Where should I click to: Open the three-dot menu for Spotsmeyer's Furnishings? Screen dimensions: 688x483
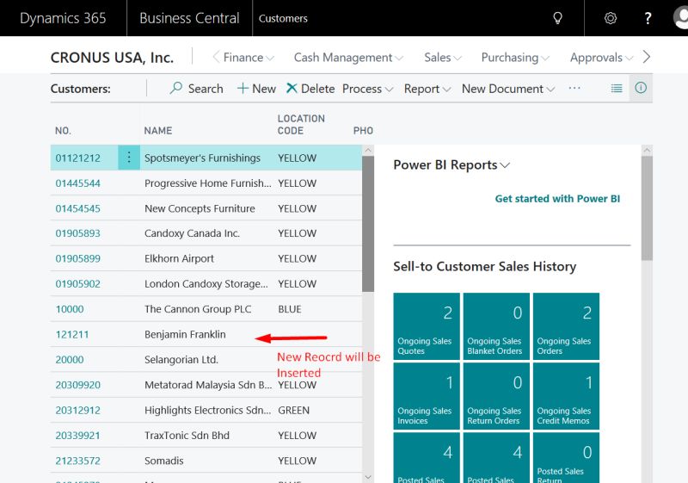tap(129, 158)
